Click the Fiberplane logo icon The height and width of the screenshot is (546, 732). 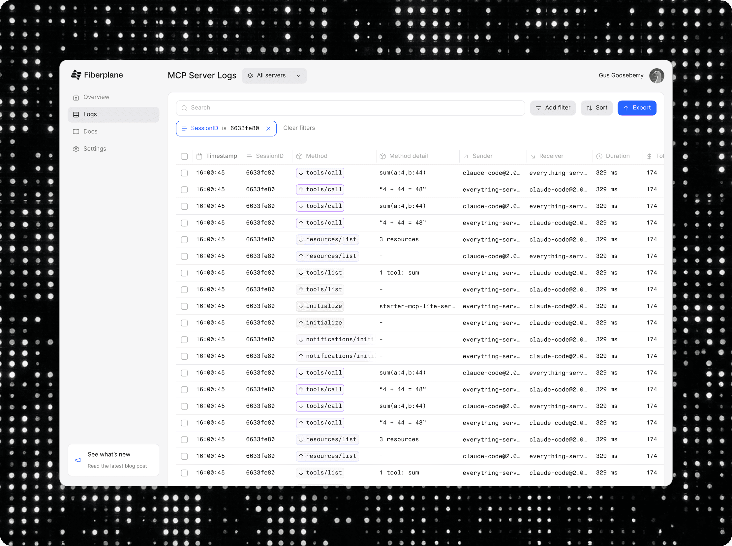76,75
